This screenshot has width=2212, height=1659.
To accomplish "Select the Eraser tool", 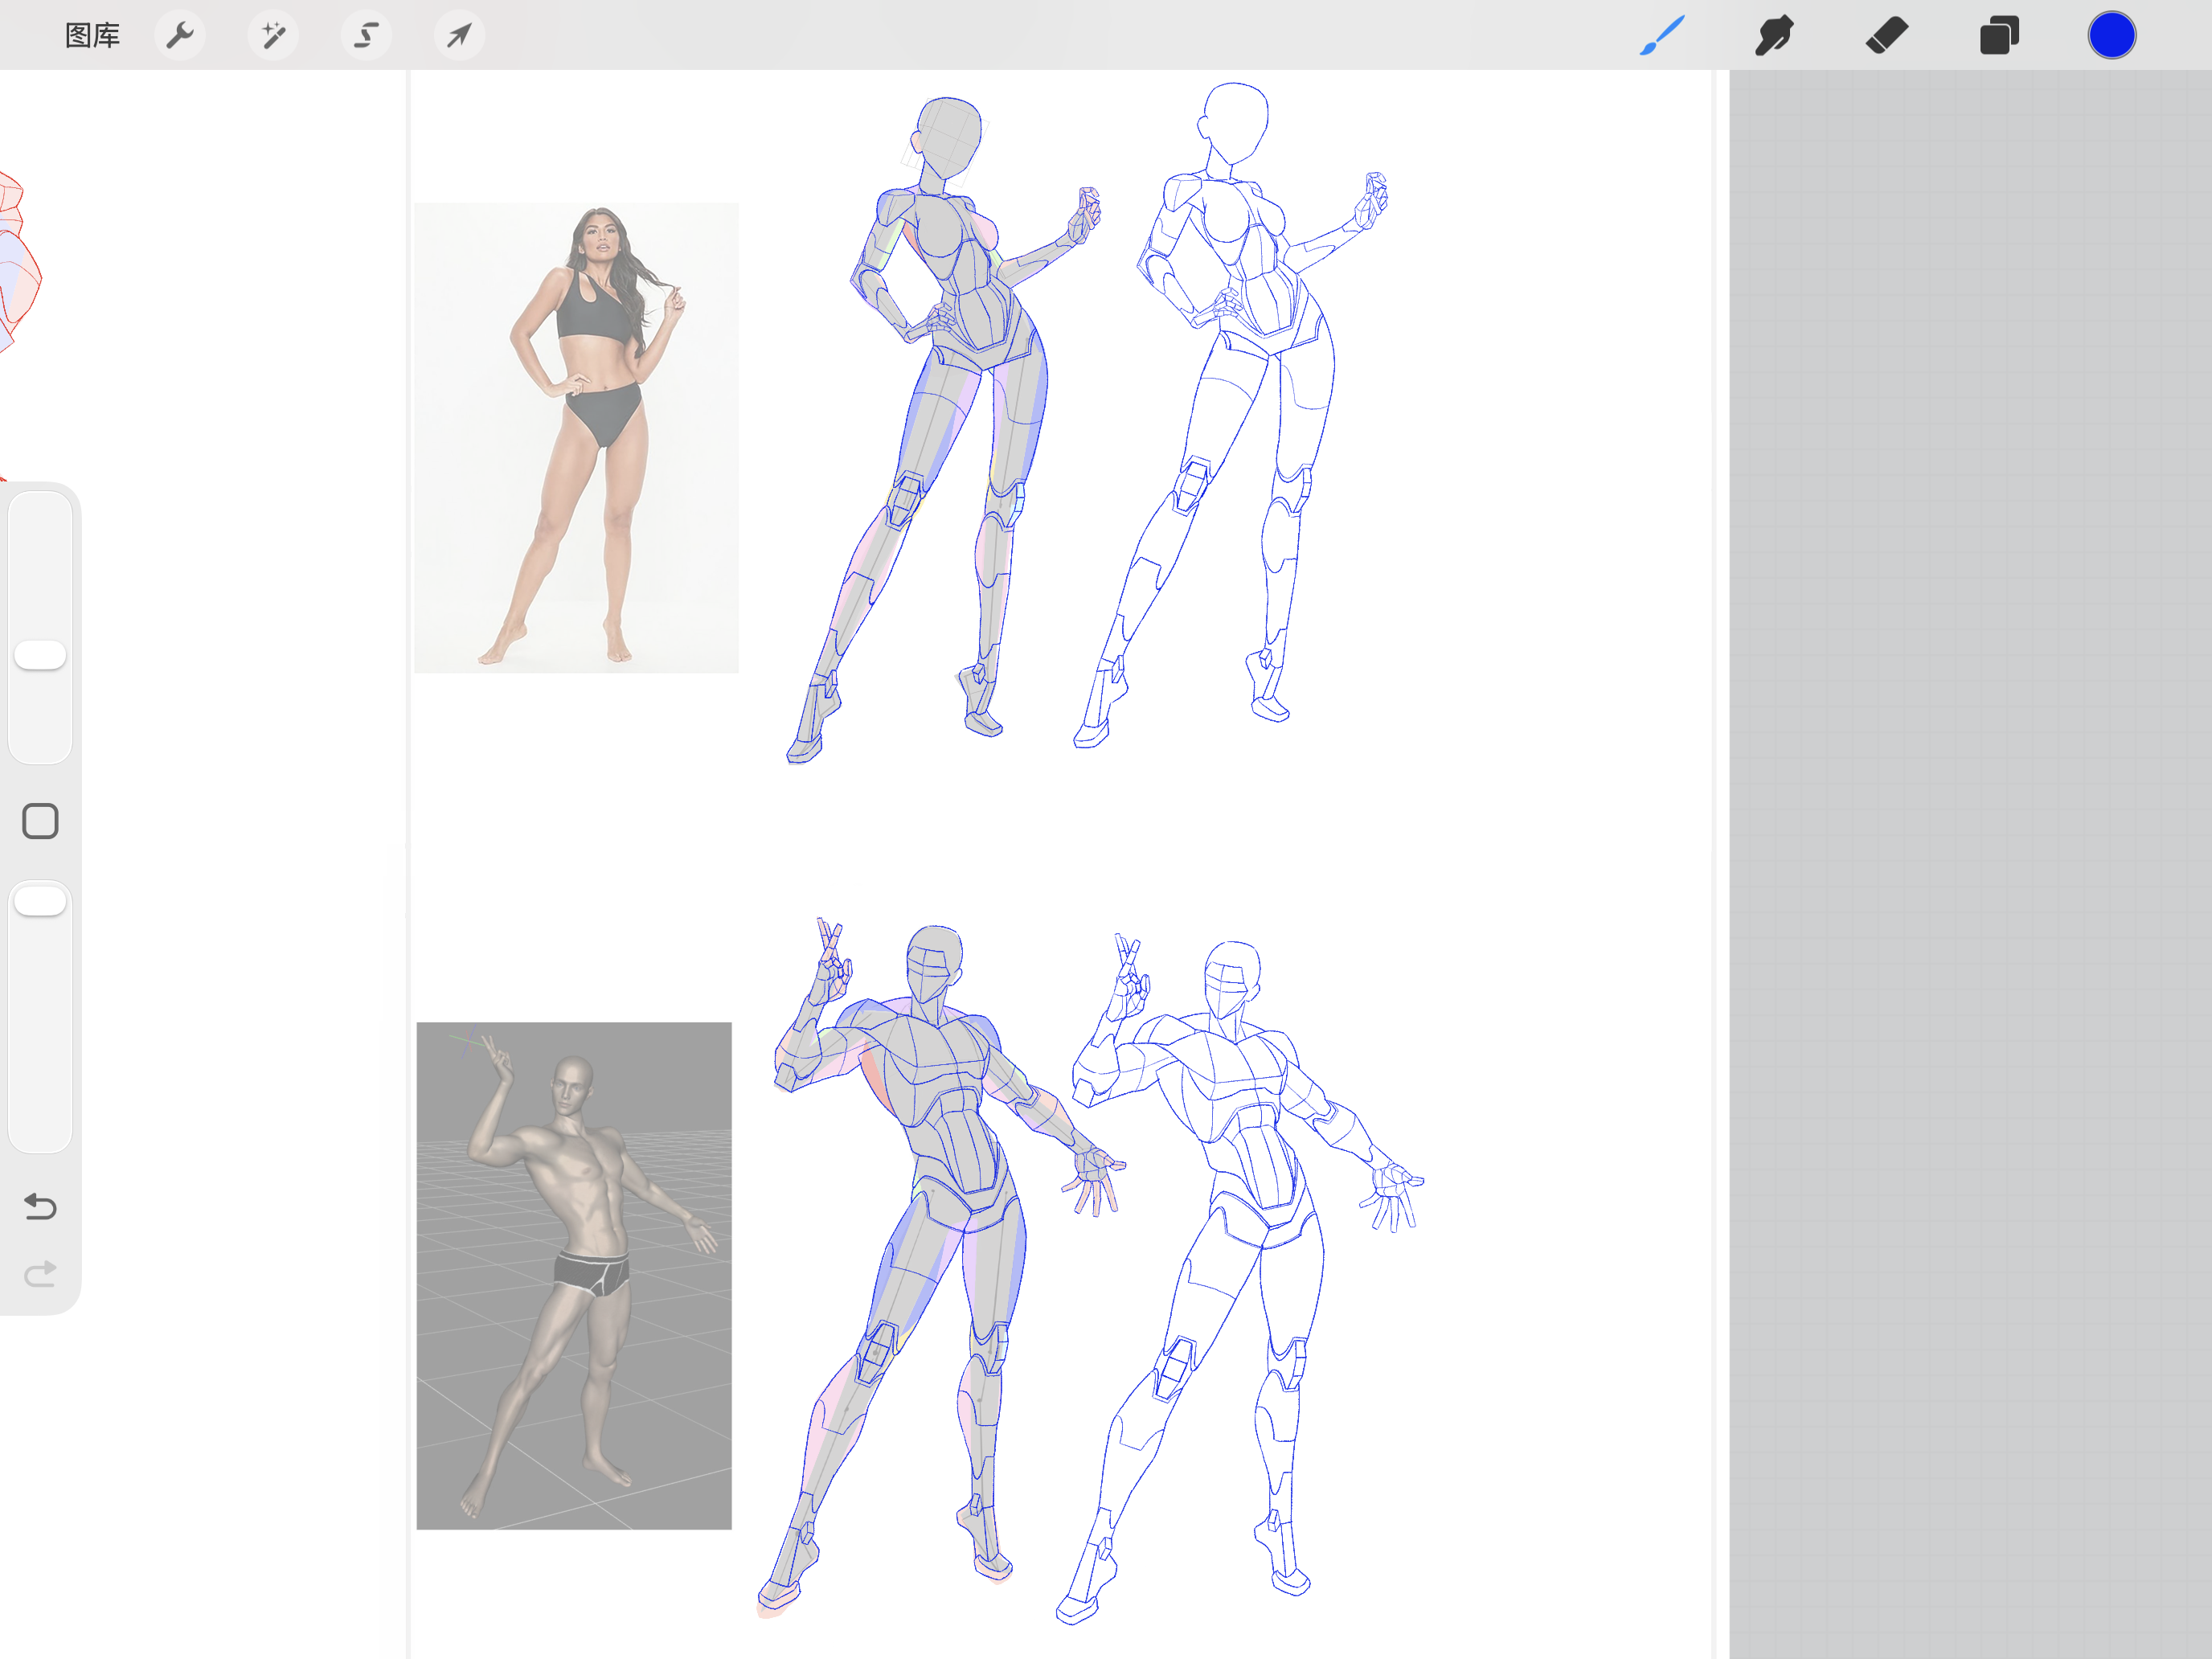I will (x=1887, y=36).
